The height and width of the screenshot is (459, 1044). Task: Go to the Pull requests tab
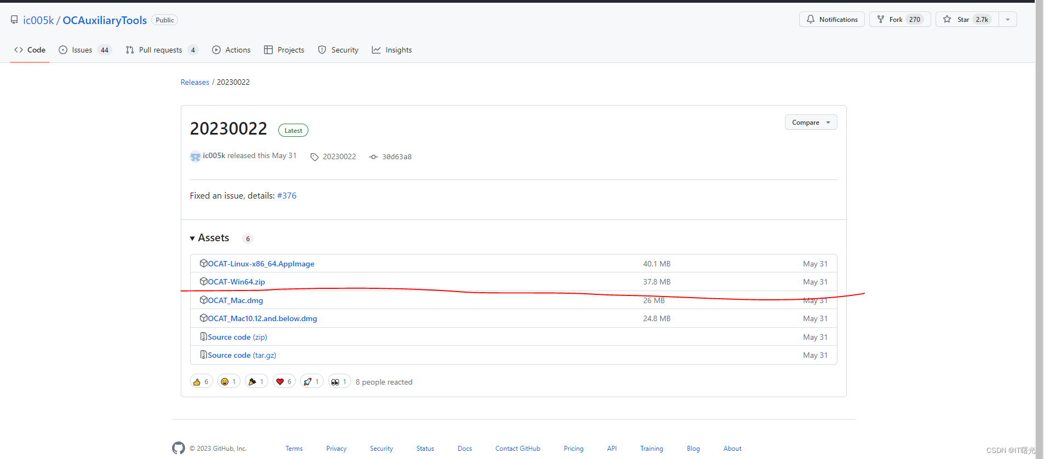click(x=162, y=50)
